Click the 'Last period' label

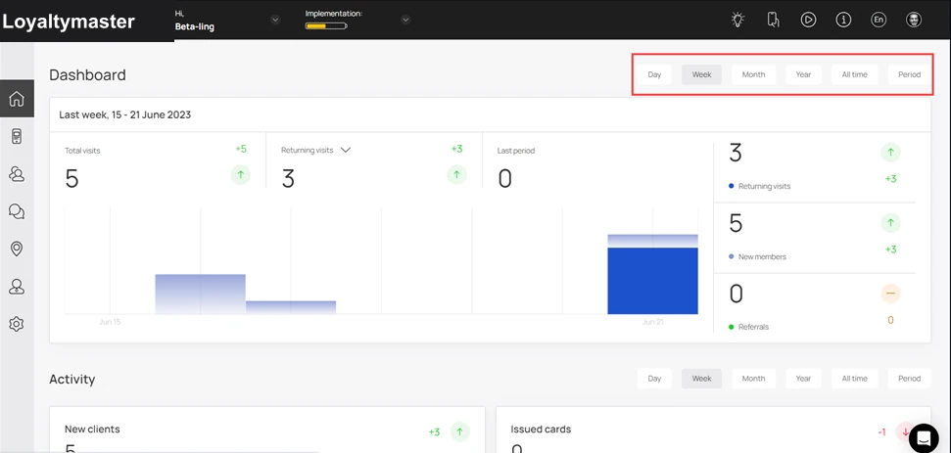[x=516, y=151]
